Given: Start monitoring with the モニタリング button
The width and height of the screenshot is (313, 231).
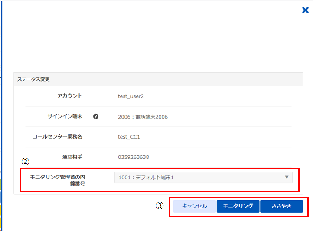Looking at the screenshot, I should [x=238, y=206].
